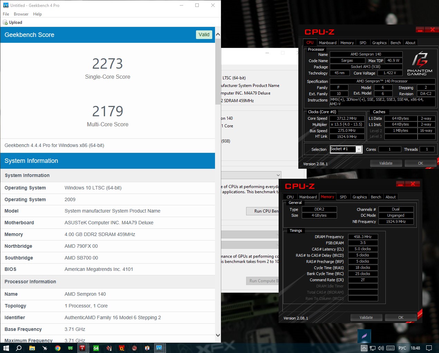Click the Geekbench scrollbar down arrow
This screenshot has width=439, height=353.
218,335
